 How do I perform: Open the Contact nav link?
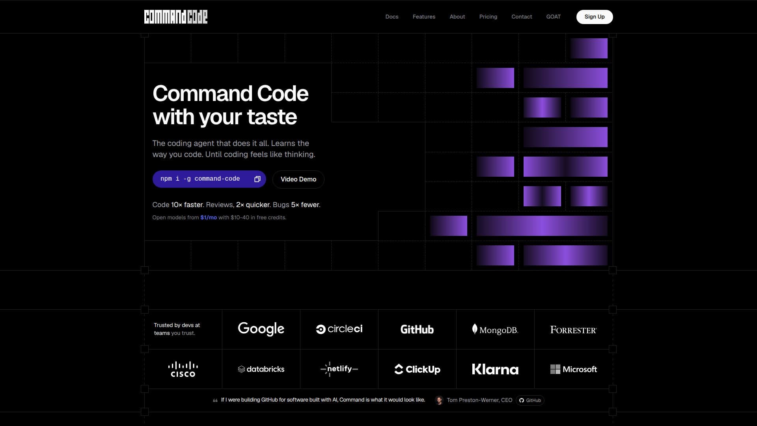pos(522,17)
